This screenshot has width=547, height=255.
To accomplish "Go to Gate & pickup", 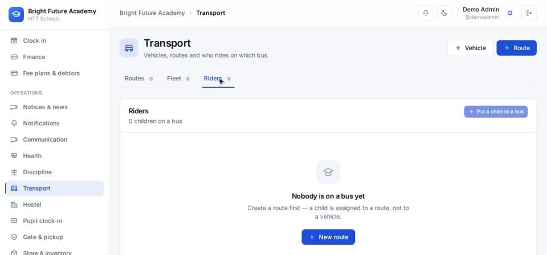I will 55,237.
